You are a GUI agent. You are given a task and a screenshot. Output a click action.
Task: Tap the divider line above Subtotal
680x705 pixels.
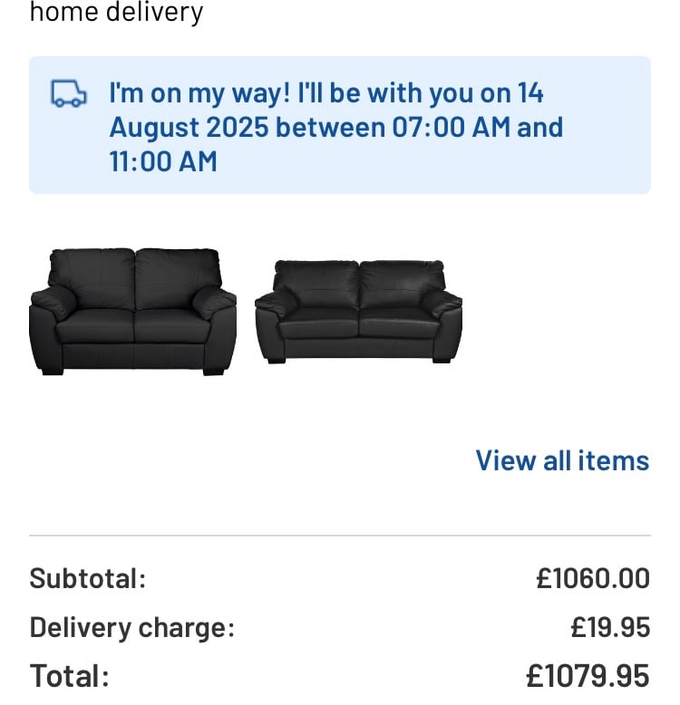[x=340, y=536]
